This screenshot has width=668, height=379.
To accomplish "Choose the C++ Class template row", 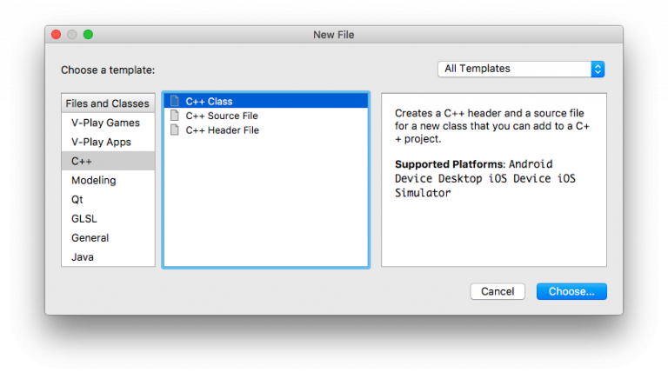I will pyautogui.click(x=266, y=101).
